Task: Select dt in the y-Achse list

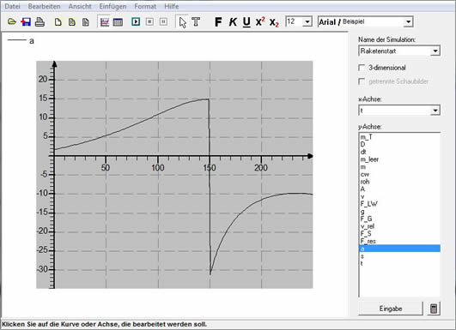Action: pyautogui.click(x=400, y=152)
